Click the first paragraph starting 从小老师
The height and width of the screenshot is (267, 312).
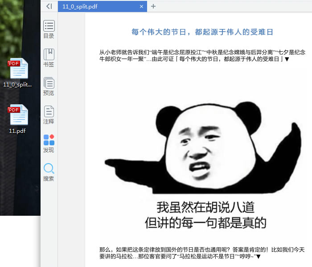tap(202, 55)
